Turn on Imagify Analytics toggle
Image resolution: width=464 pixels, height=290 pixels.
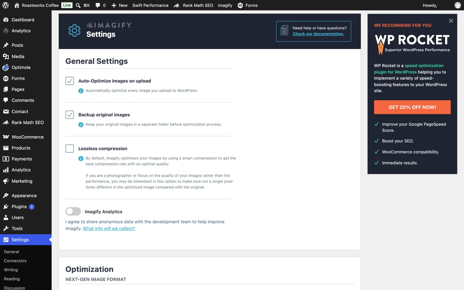click(73, 211)
